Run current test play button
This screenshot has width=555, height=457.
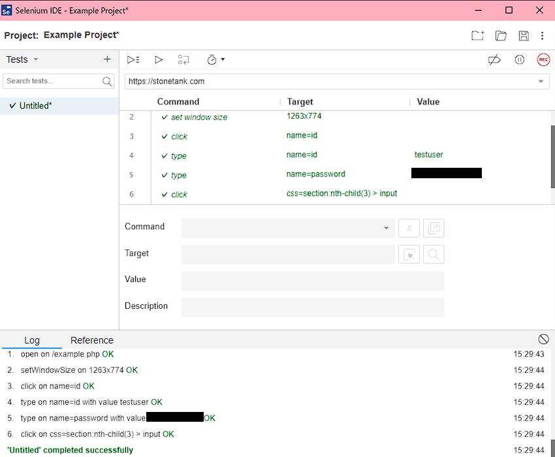[159, 59]
